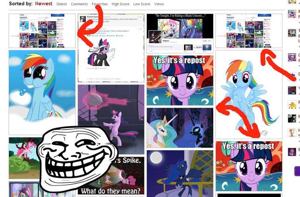
Task: Click the painted portrait user avatar
Action: [x=292, y=152]
